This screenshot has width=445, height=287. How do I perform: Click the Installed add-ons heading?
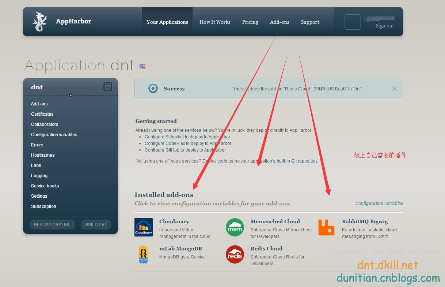164,195
